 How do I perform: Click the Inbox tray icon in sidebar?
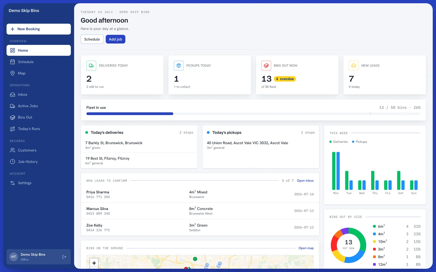(x=13, y=94)
